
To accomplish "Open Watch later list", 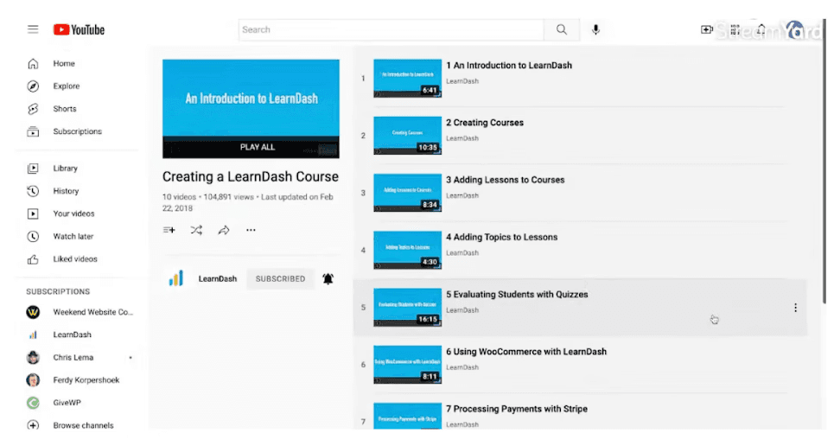I will [x=73, y=236].
